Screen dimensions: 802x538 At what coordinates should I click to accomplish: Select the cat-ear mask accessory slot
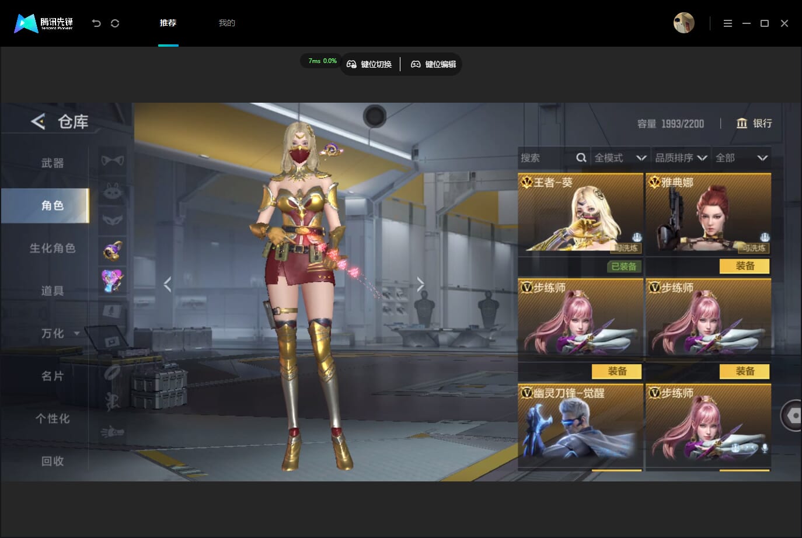point(113,160)
